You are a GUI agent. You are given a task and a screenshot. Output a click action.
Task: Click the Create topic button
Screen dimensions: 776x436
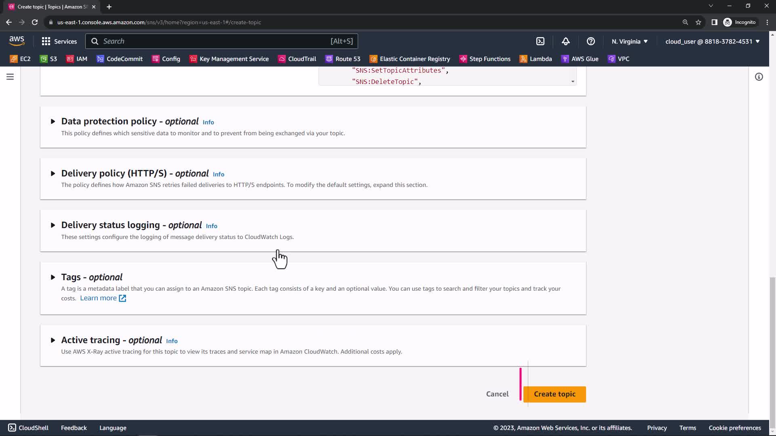click(554, 394)
